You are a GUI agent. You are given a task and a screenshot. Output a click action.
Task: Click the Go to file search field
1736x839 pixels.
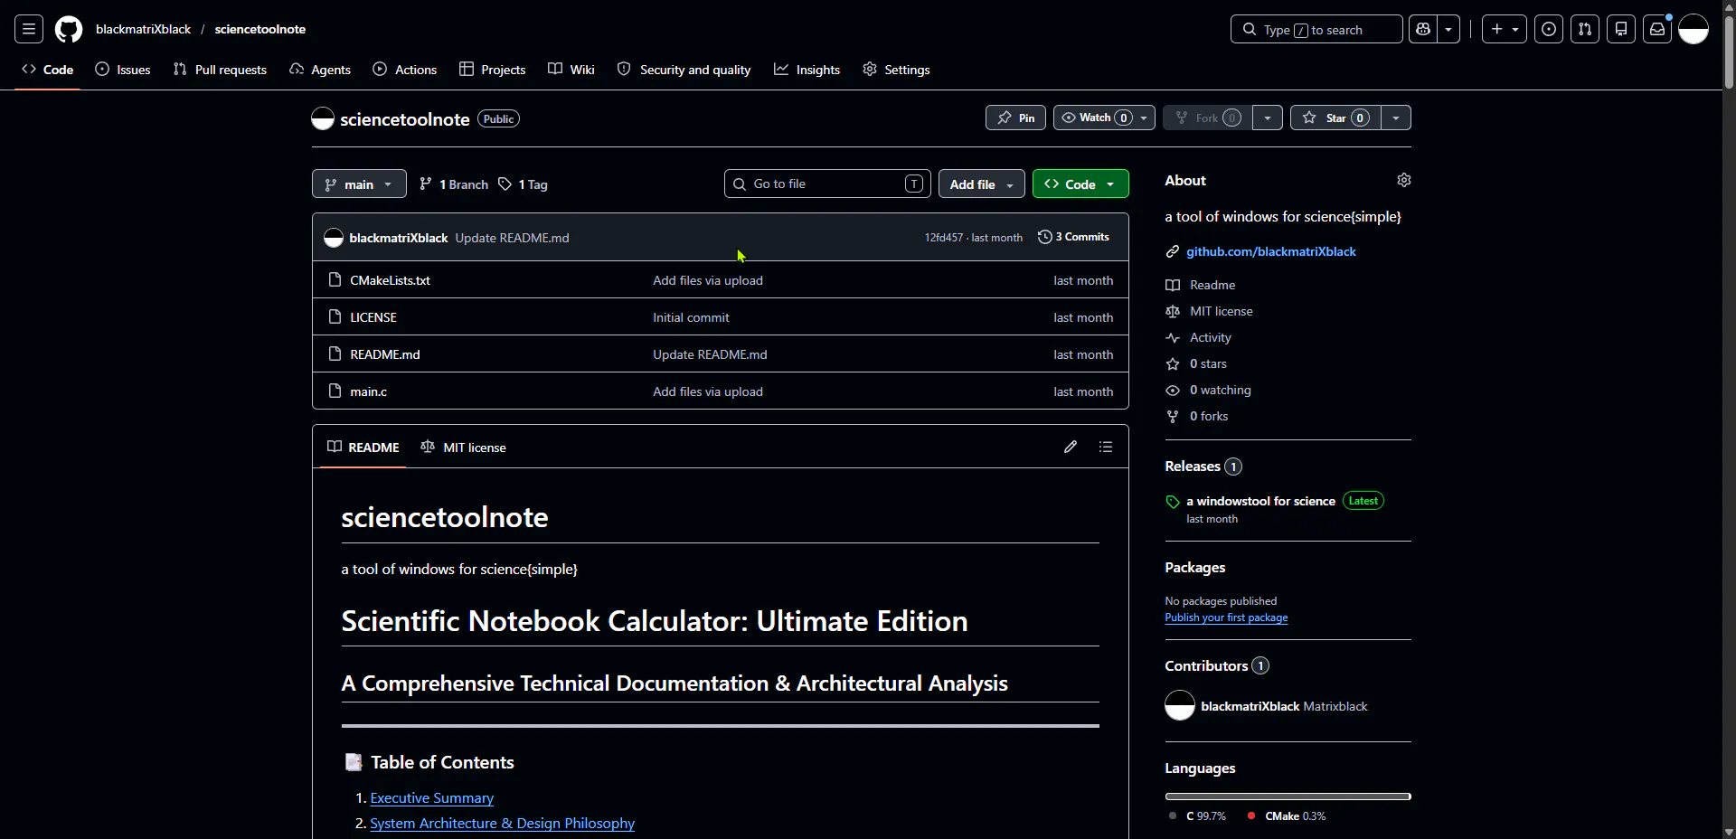coord(827,184)
